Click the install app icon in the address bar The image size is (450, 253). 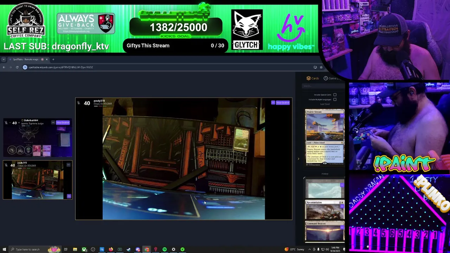pos(315,67)
